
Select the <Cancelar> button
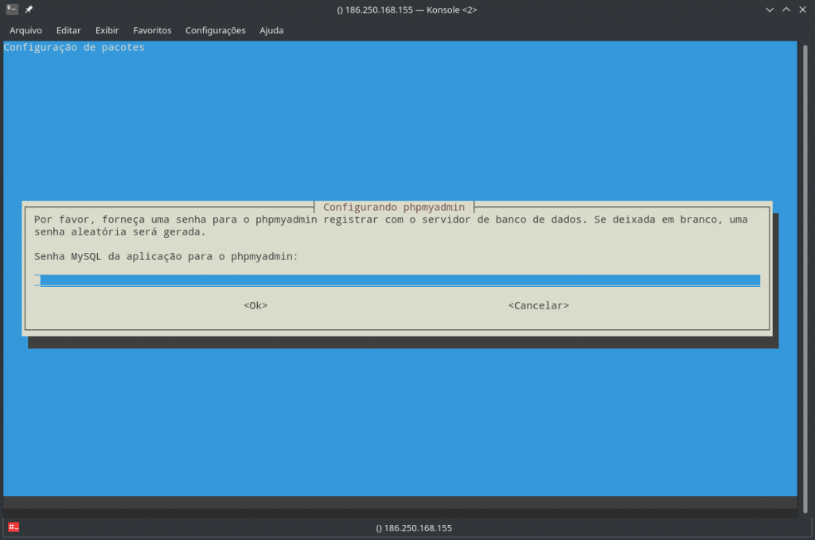pos(539,305)
